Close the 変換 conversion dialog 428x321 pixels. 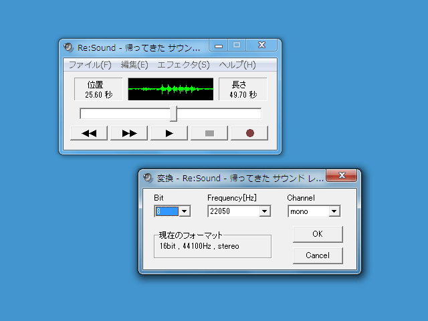pyautogui.click(x=342, y=175)
